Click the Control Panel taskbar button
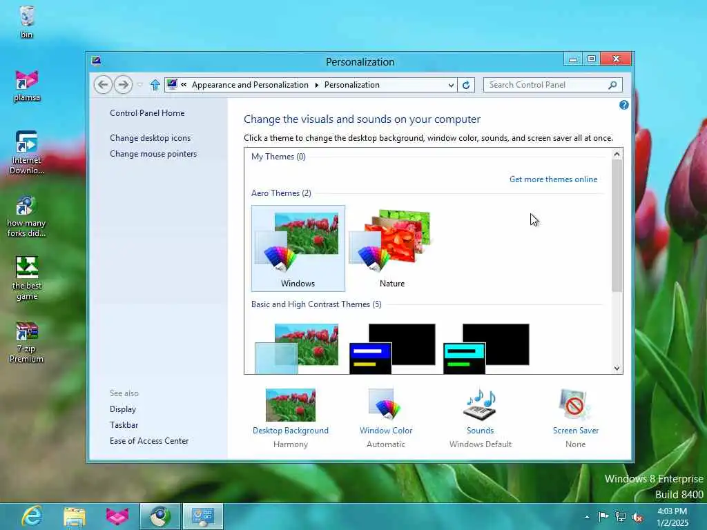Viewport: 707px width, 530px height. [203, 516]
